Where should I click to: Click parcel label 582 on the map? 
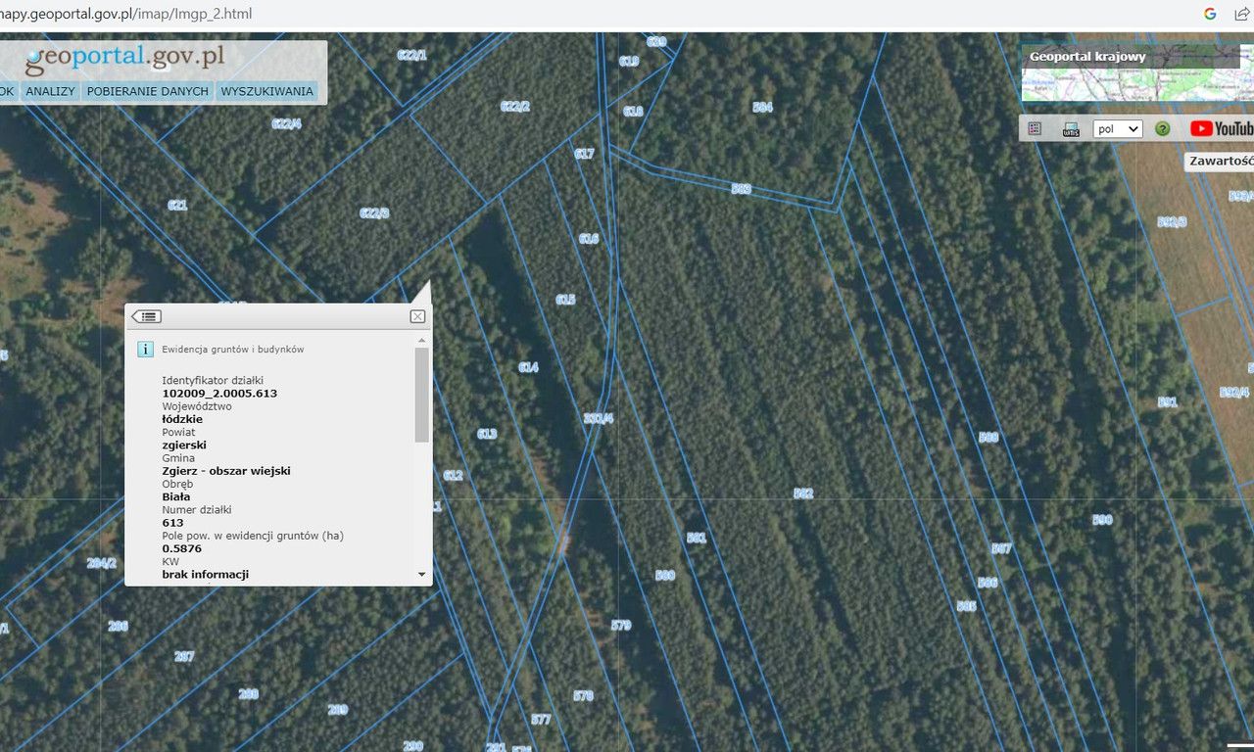(x=803, y=493)
